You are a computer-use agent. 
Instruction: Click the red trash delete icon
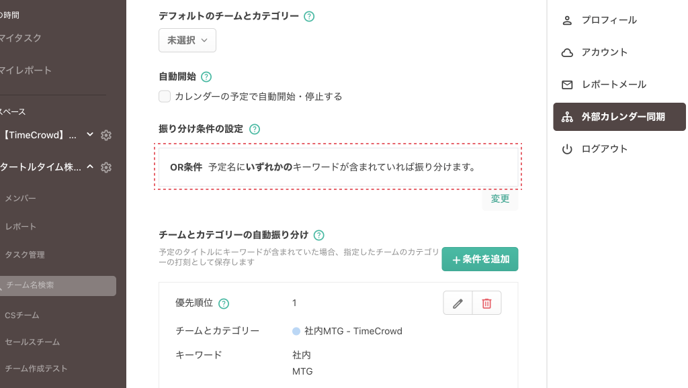pos(487,303)
